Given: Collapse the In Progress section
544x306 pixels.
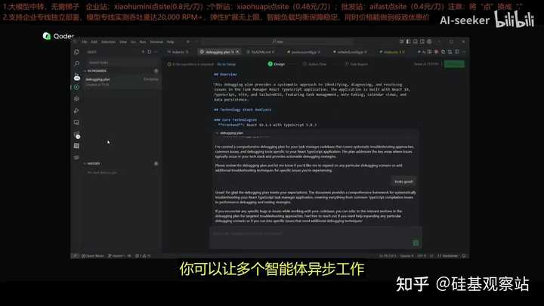Looking at the screenshot, I should pos(85,71).
